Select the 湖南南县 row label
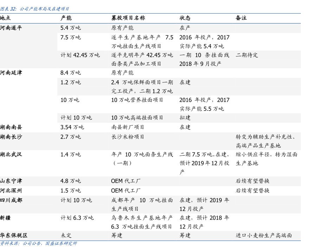Image resolution: width=311 pixels, height=251 pixels. (x=11, y=127)
